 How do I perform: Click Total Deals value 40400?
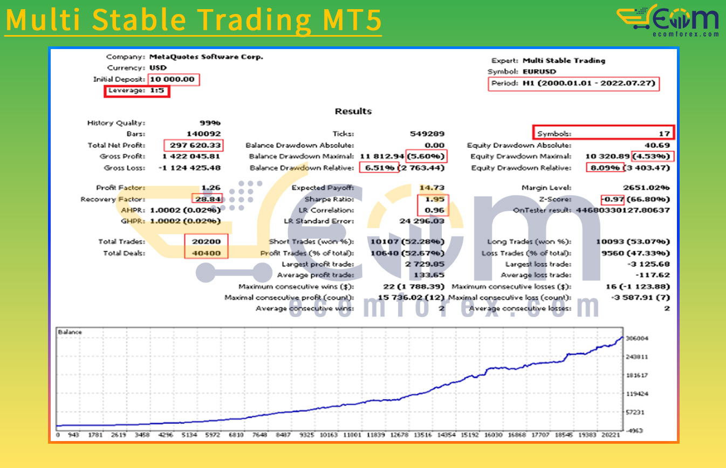point(207,253)
